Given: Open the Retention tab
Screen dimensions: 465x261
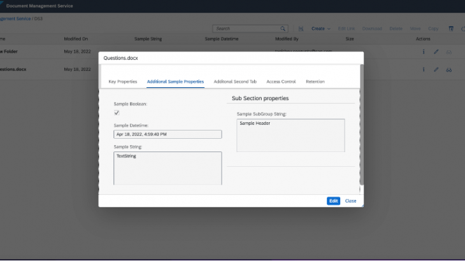Looking at the screenshot, I should pos(315,81).
